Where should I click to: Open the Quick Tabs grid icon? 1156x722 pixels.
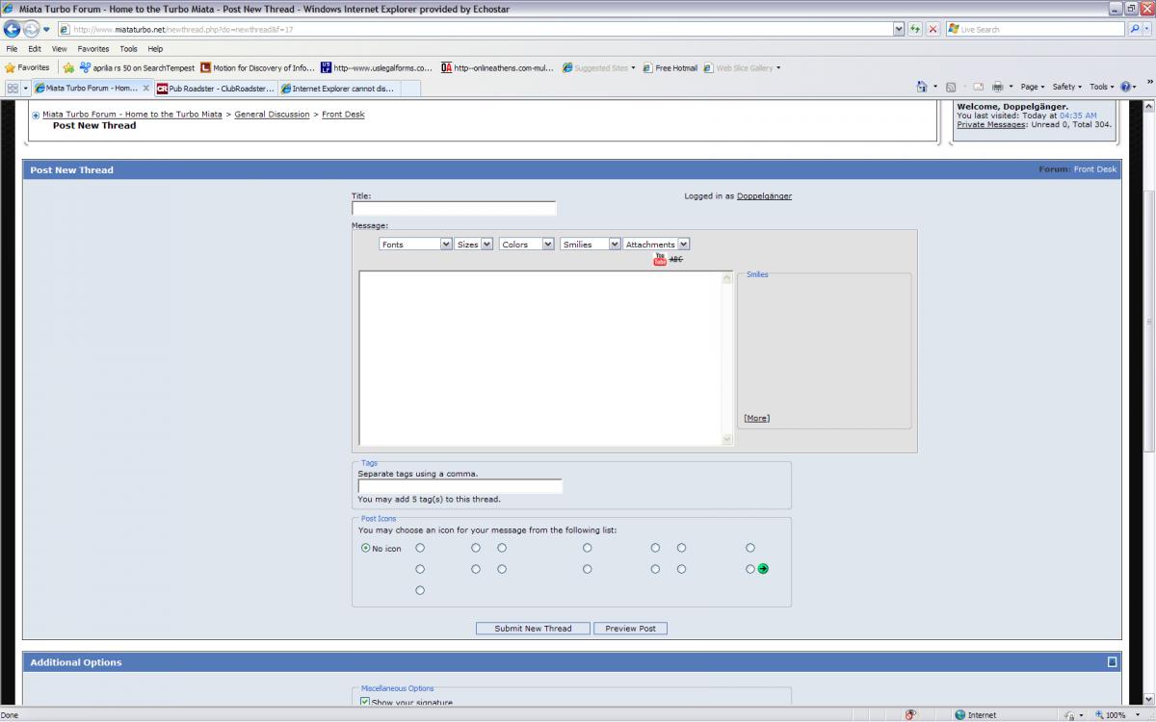click(x=13, y=88)
